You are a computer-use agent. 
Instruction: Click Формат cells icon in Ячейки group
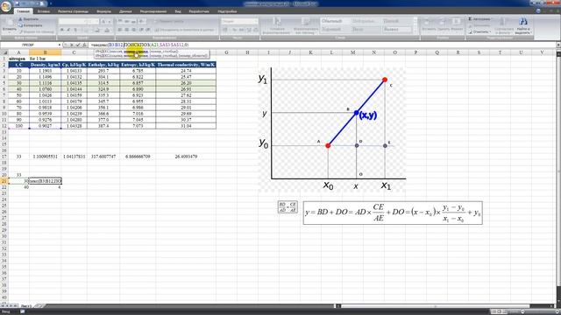click(x=457, y=21)
